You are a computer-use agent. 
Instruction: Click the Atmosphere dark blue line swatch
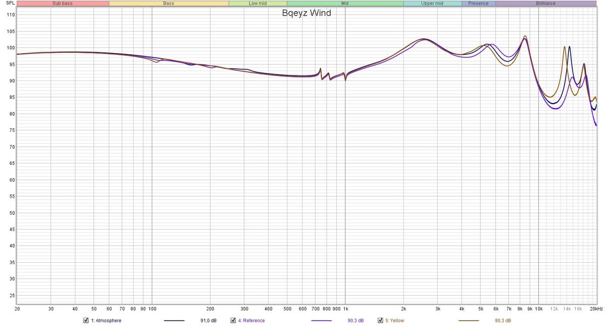point(174,320)
